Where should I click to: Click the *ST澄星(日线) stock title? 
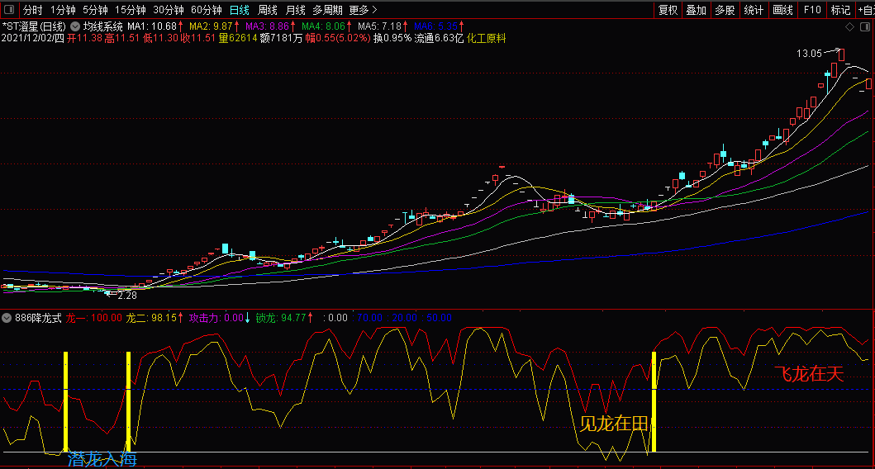[x=34, y=26]
